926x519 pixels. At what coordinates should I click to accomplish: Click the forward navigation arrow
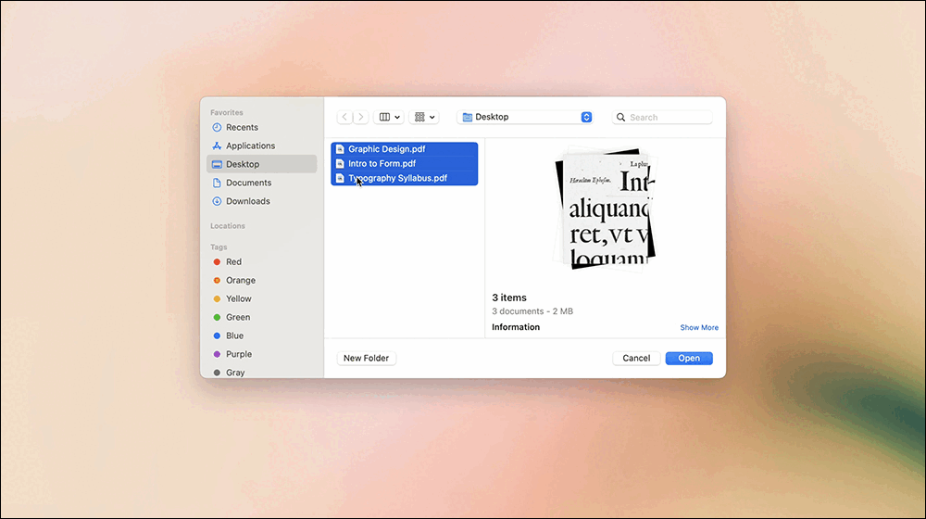click(360, 118)
